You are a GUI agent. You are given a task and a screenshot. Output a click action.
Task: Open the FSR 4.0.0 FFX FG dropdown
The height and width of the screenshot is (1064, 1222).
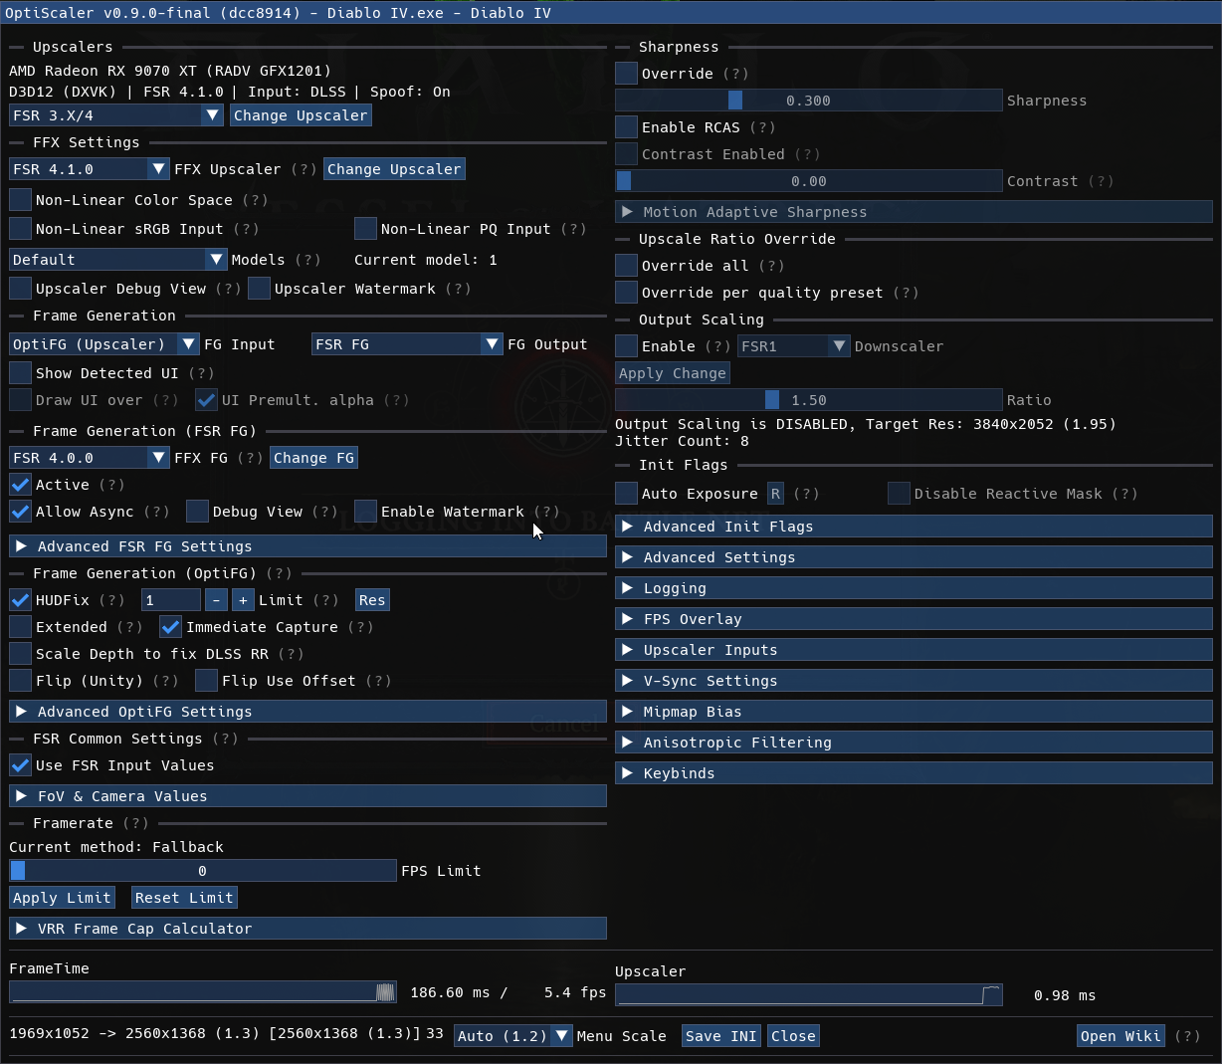click(89, 458)
